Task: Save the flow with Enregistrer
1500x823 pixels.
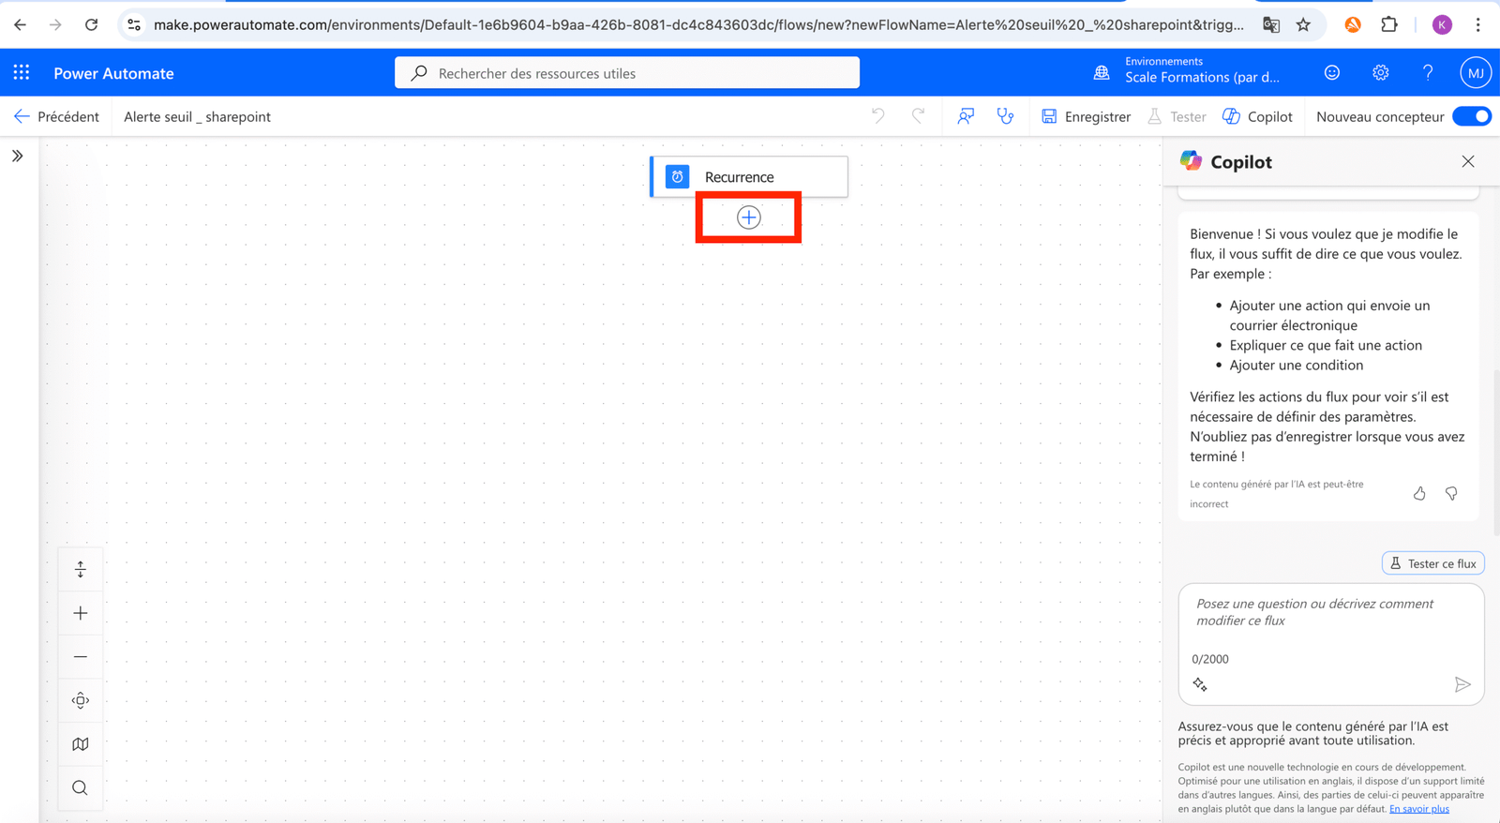Action: 1086,116
